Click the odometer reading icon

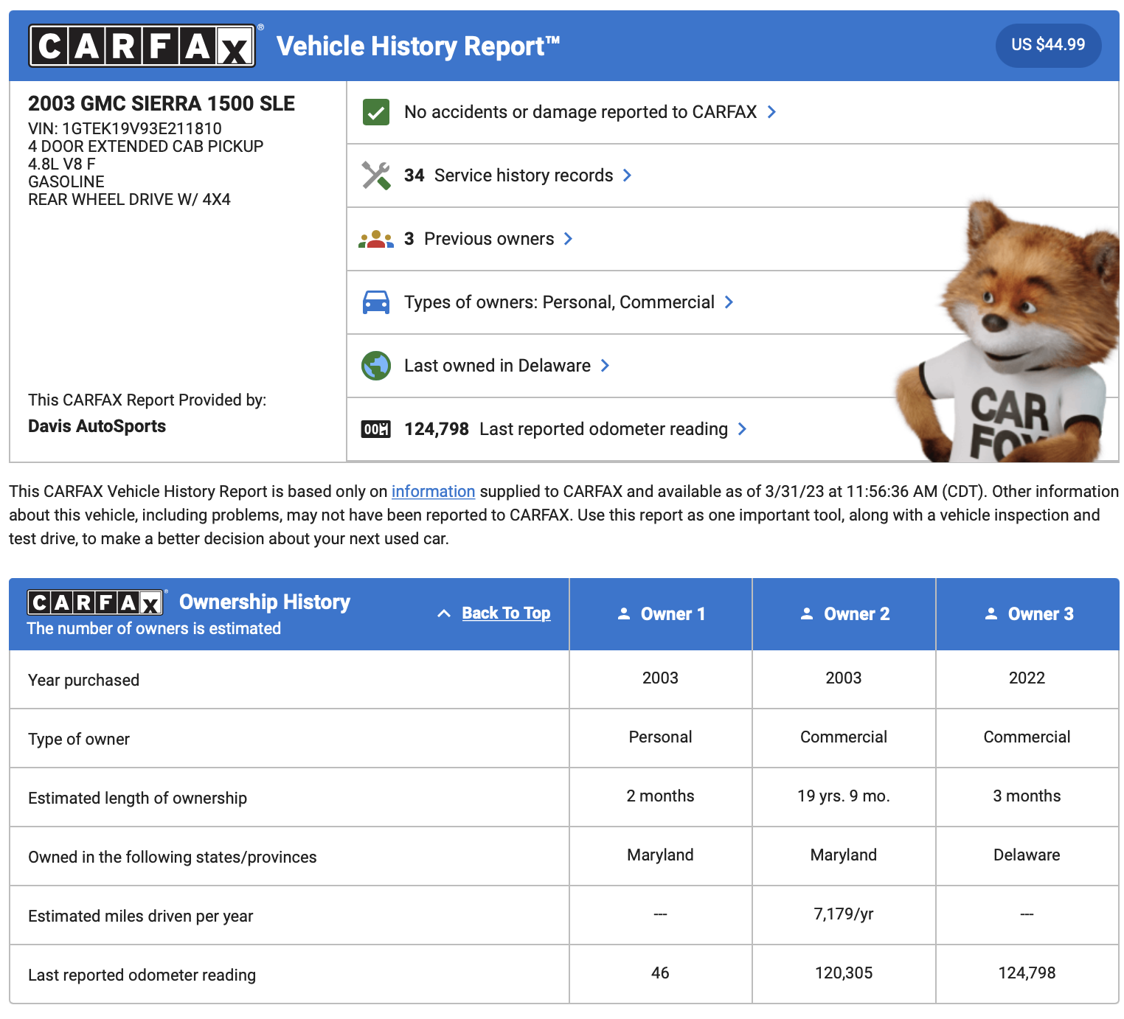[x=376, y=429]
